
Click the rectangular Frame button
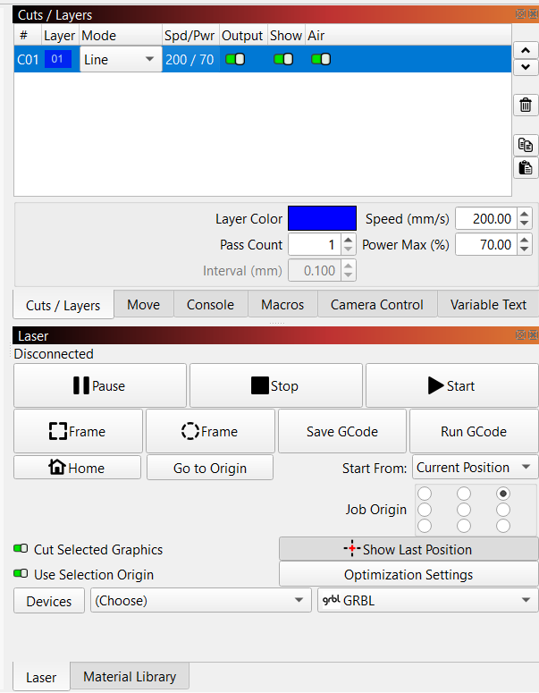click(x=78, y=432)
